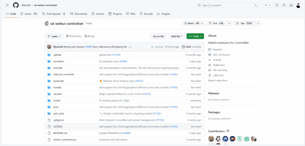The width and height of the screenshot is (305, 146).
Task: Fork the repository
Action: [x=216, y=23]
